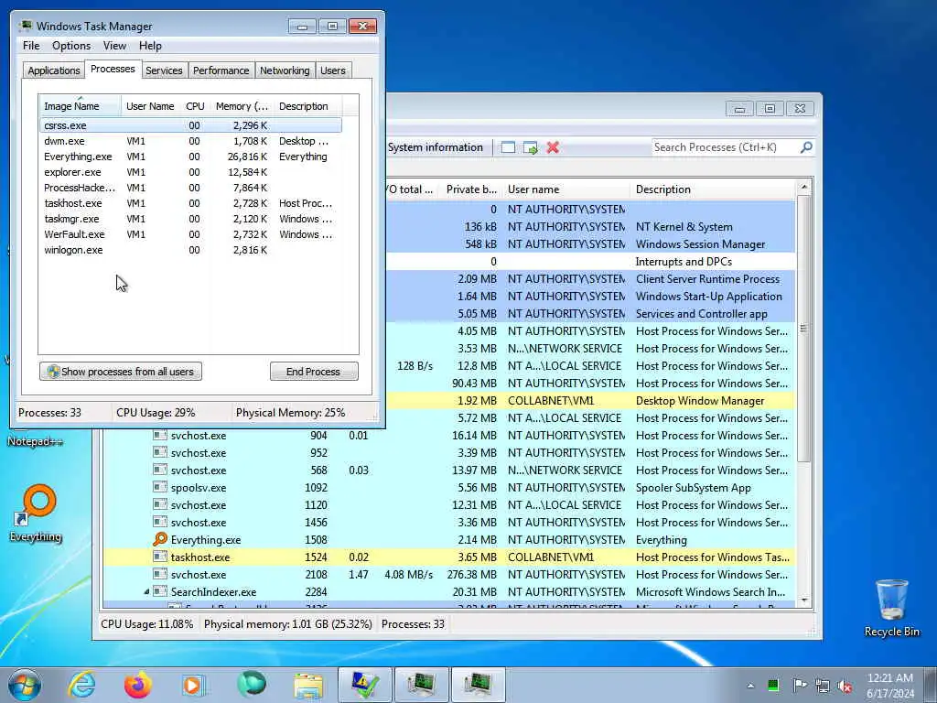
Task: Switch to the Applications tab
Action: tap(54, 70)
